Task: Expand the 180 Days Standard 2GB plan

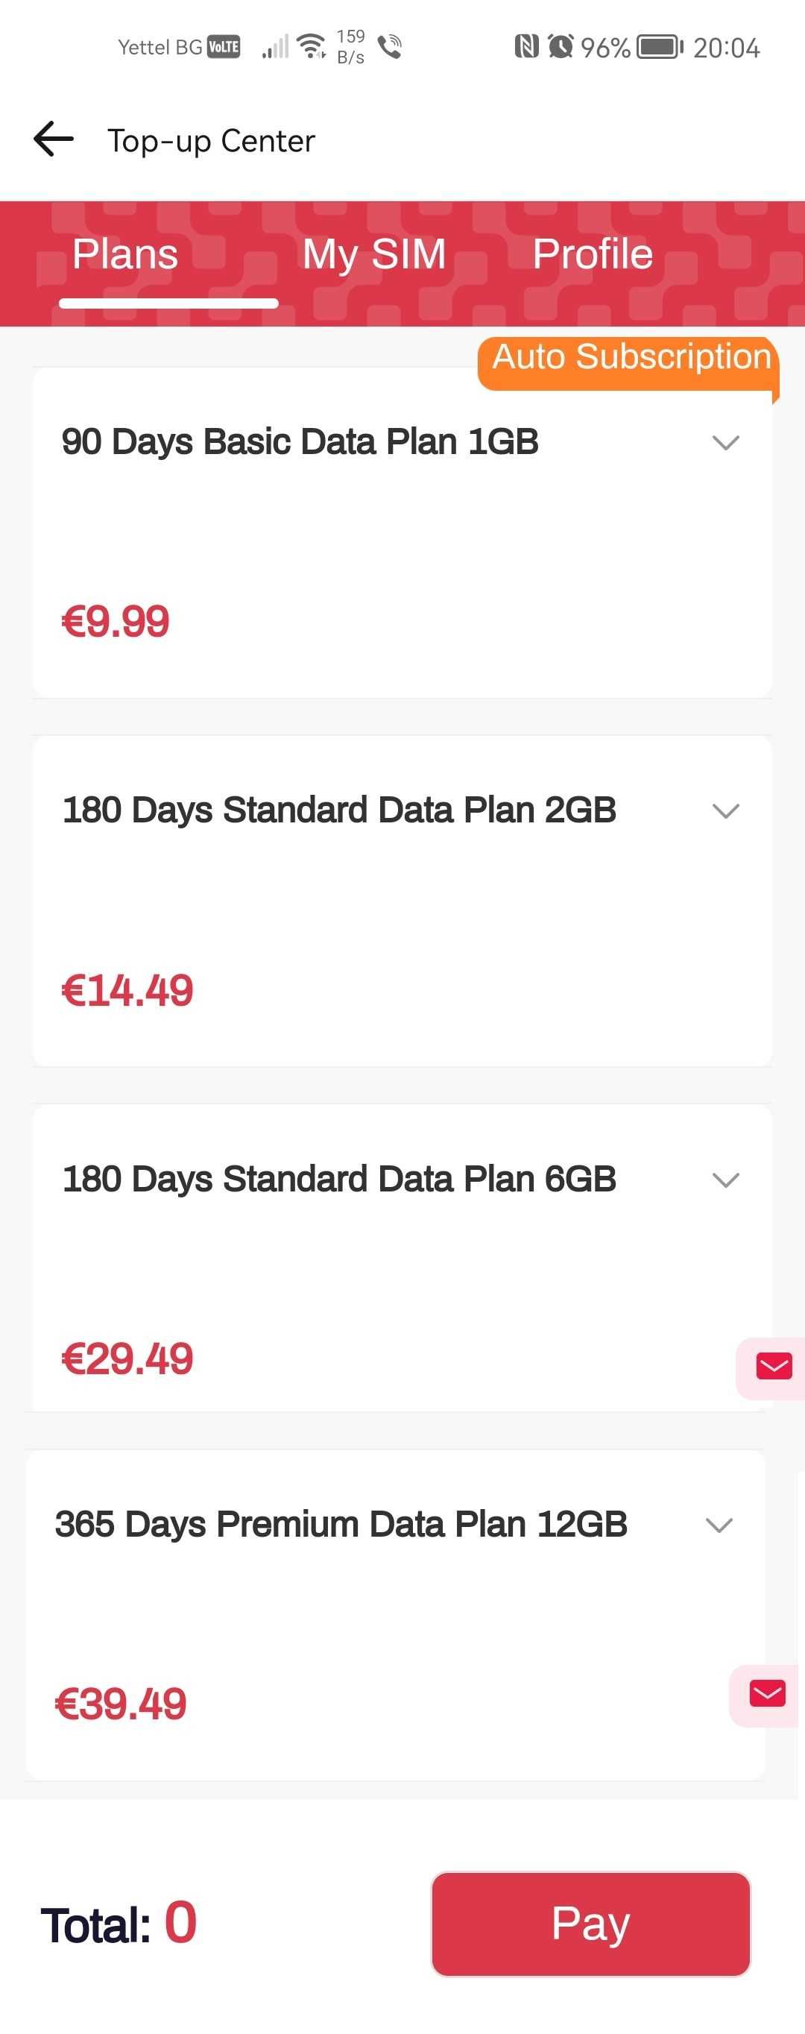Action: point(725,811)
